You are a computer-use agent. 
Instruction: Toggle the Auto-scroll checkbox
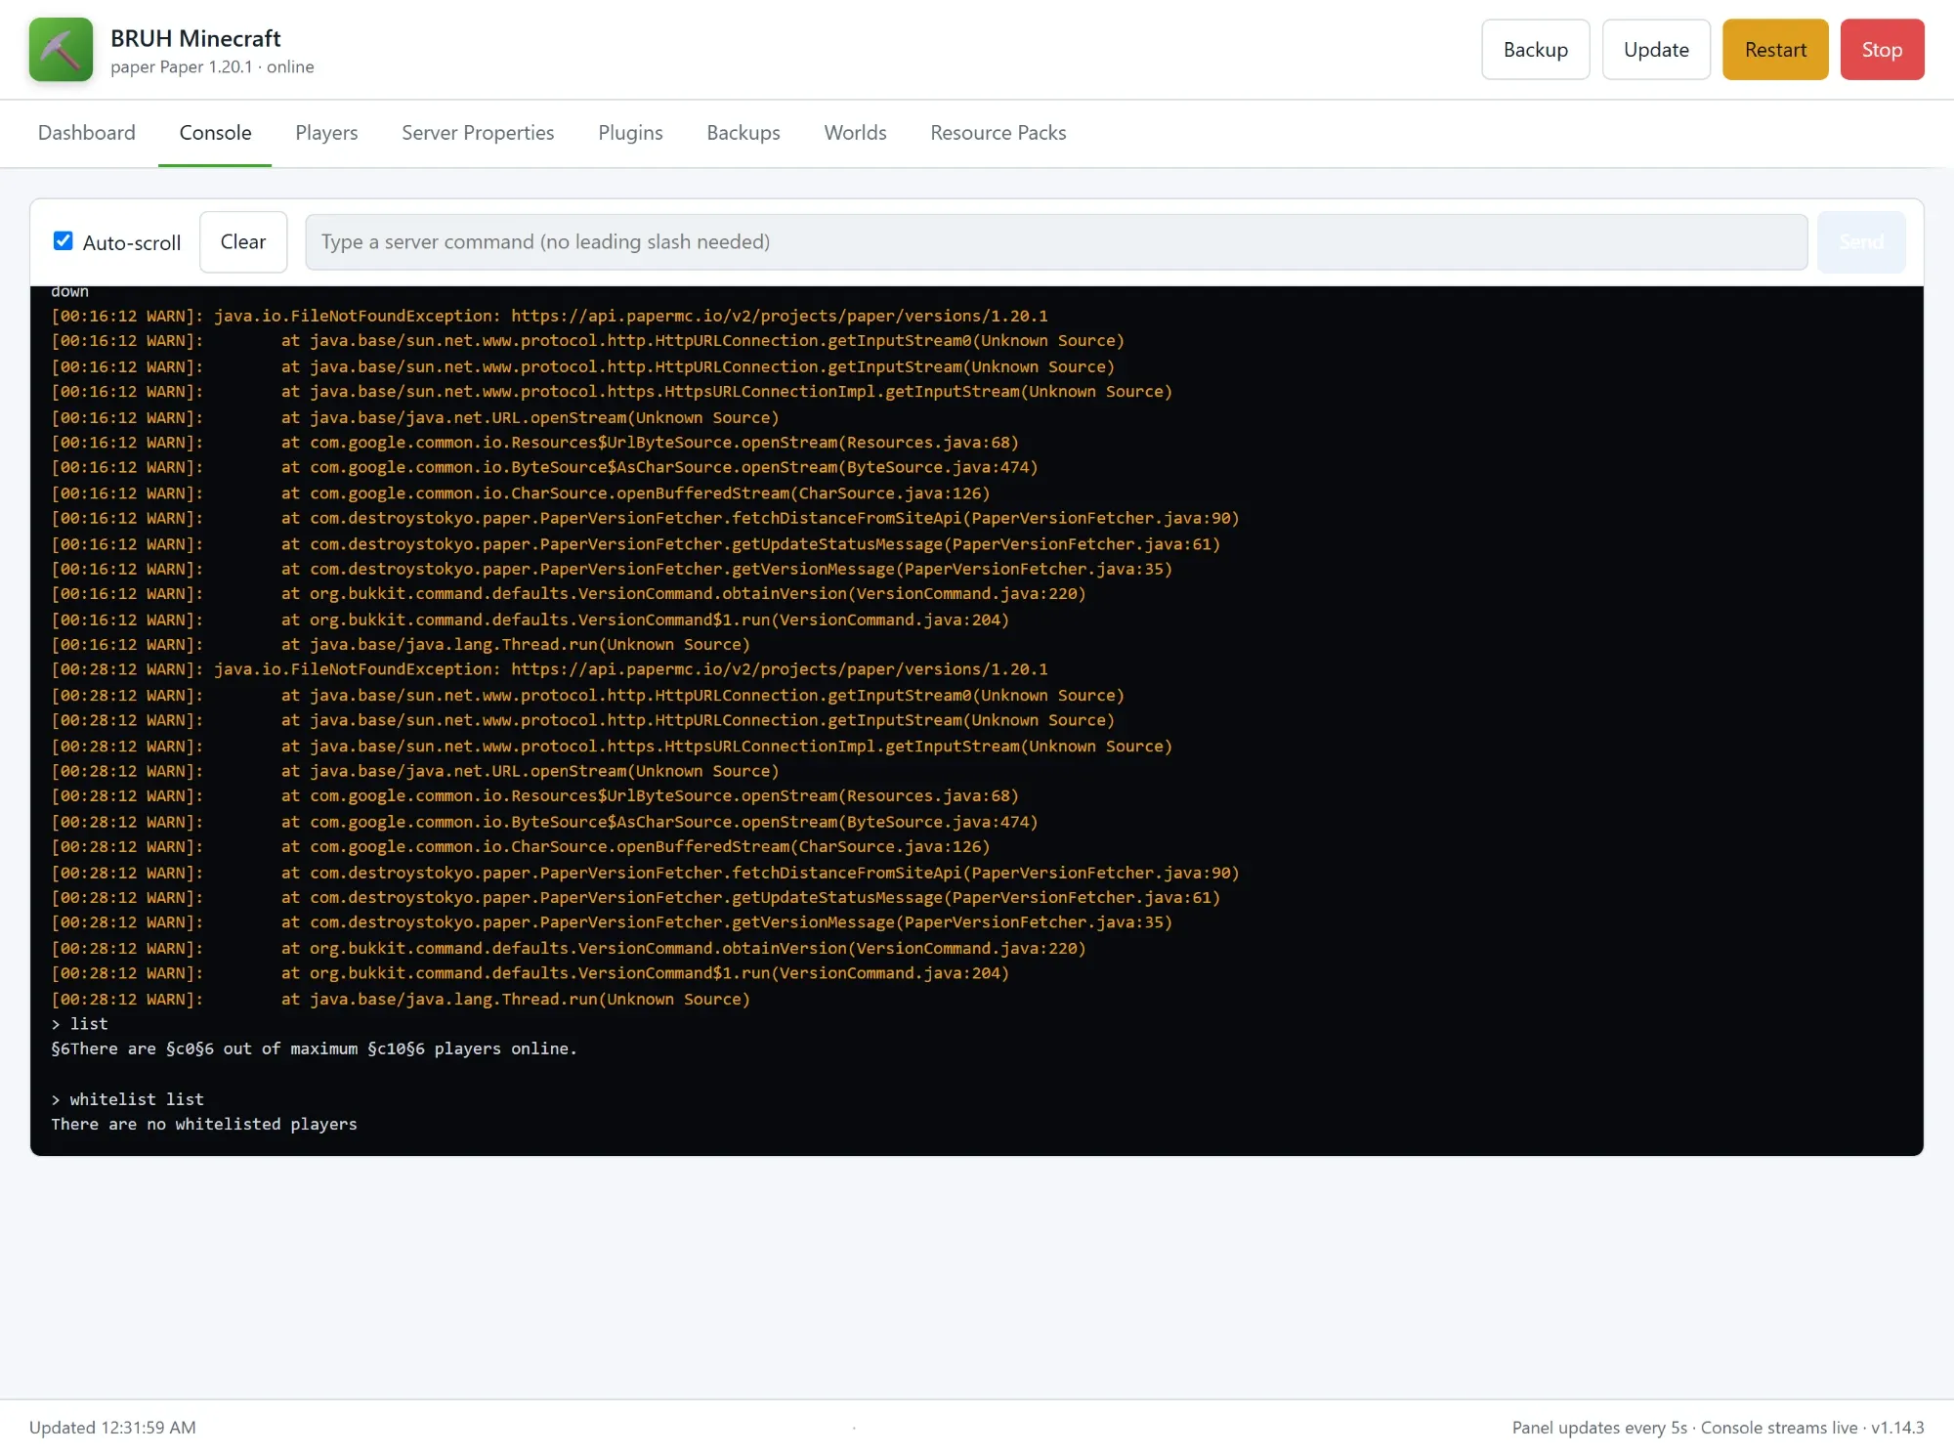(63, 241)
